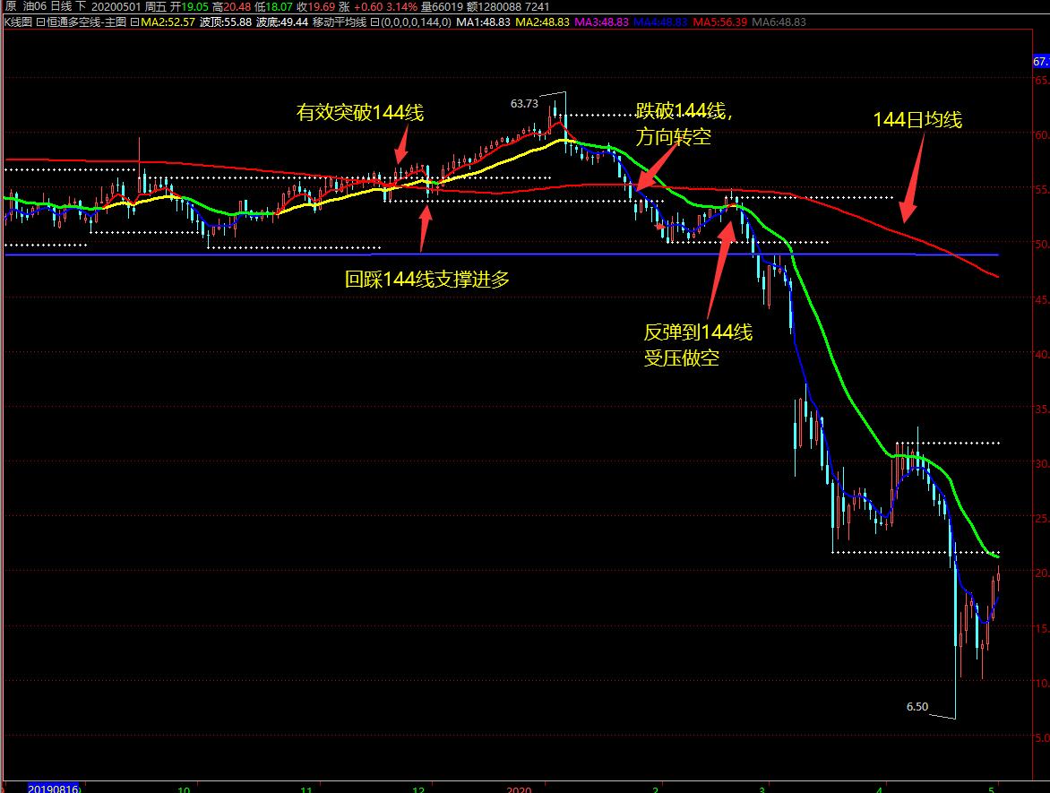The width and height of the screenshot is (1050, 793).
Task: Click the 有效突破144线 annotation text
Action: click(360, 112)
